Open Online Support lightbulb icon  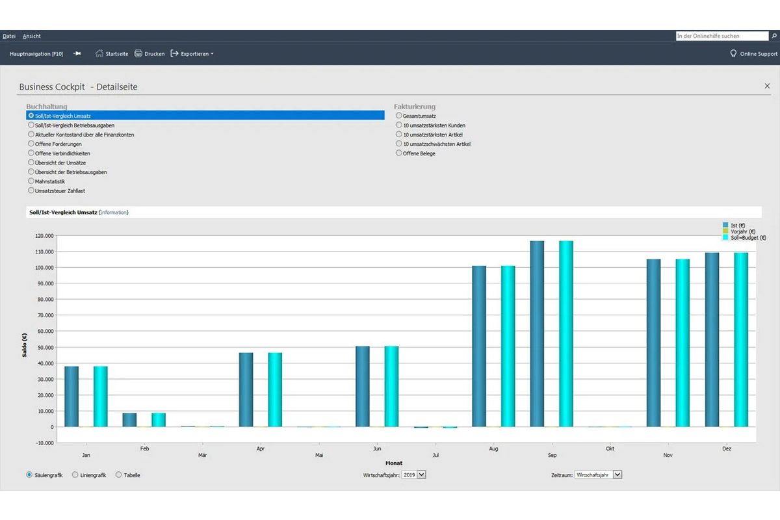coord(733,53)
